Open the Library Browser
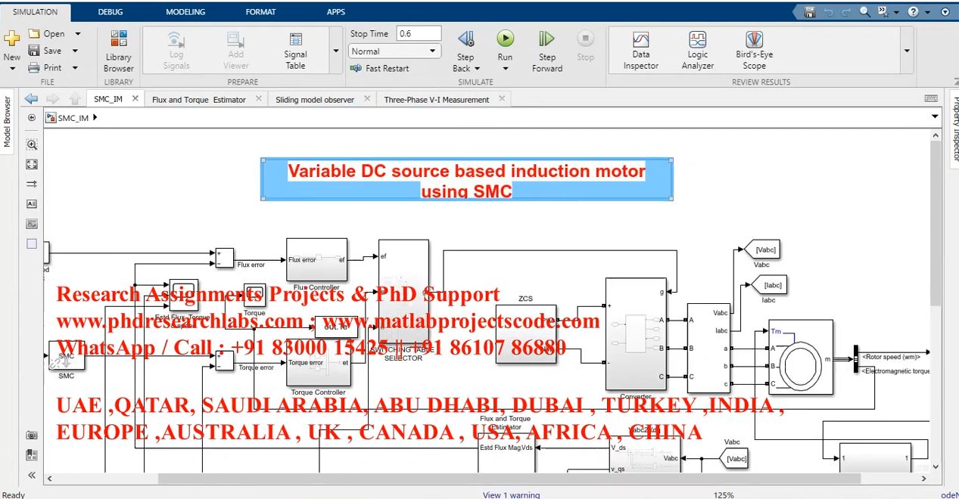 tap(118, 51)
